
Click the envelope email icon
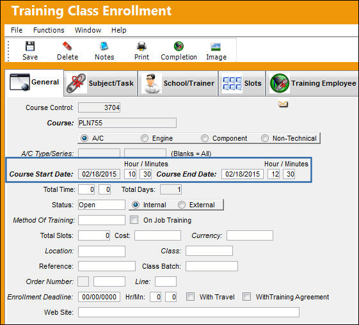(x=283, y=104)
